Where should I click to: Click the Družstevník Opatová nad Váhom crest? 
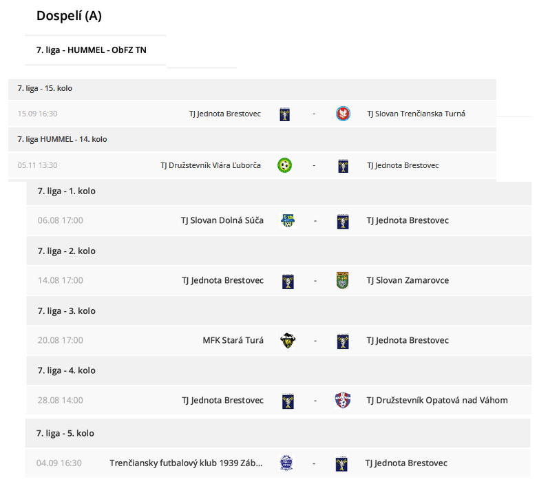tap(343, 400)
